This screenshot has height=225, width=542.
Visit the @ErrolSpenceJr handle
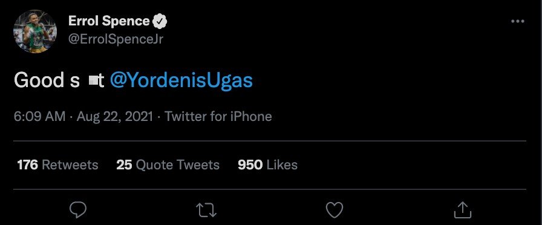116,39
